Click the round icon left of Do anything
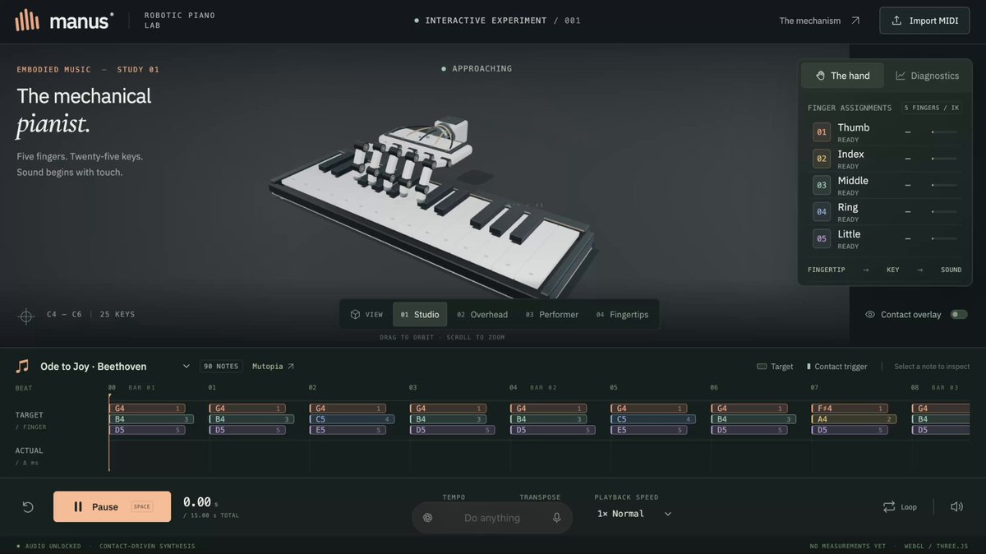The width and height of the screenshot is (986, 554). (x=427, y=518)
